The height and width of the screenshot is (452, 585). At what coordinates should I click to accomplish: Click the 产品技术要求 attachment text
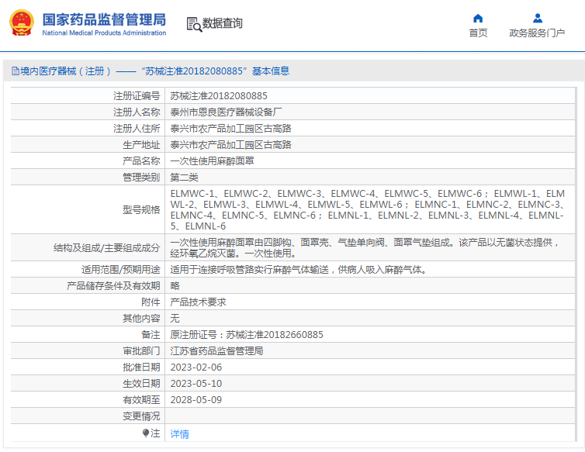[198, 302]
